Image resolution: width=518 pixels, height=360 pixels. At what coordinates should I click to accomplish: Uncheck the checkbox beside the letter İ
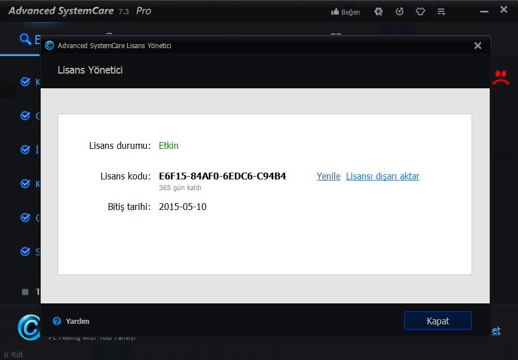(25, 150)
